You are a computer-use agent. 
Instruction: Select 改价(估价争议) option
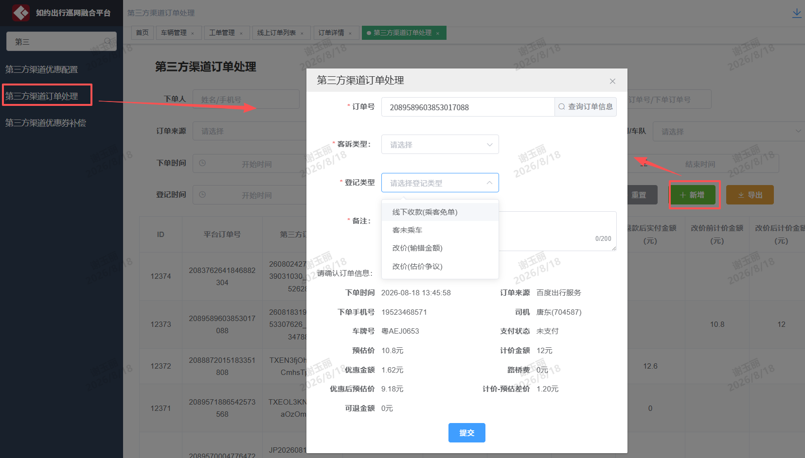tap(440, 266)
